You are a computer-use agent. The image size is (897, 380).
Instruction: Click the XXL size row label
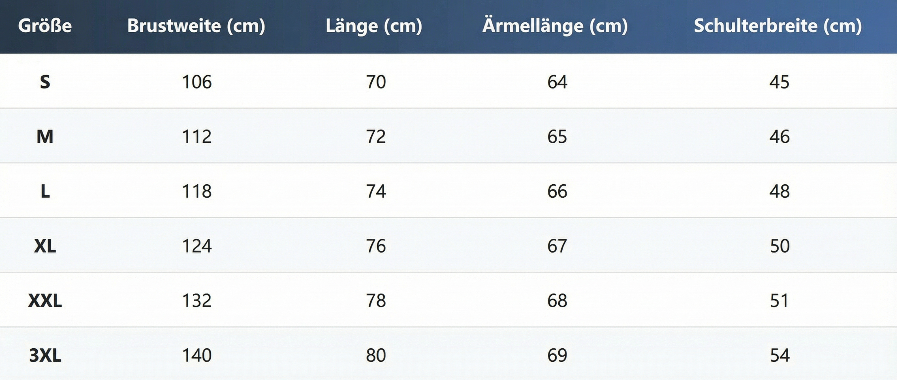[45, 301]
